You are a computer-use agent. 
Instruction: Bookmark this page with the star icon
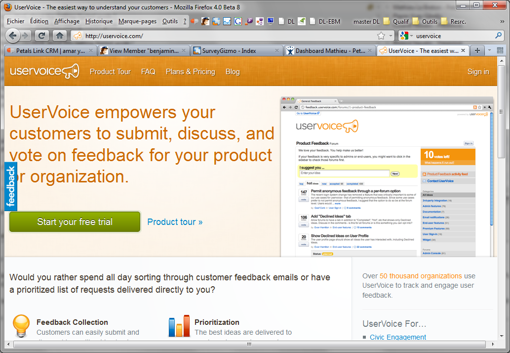pos(381,36)
